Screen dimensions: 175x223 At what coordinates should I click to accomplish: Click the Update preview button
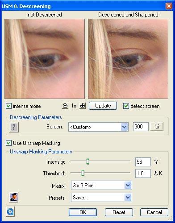click(103, 106)
